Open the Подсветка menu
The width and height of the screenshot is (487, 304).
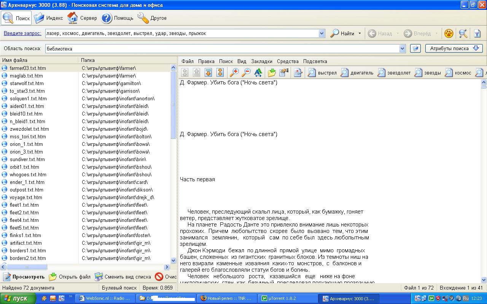(x=315, y=61)
